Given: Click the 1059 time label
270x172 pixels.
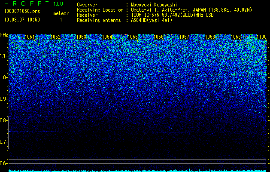Looking at the screenshot, I should point(236,37).
